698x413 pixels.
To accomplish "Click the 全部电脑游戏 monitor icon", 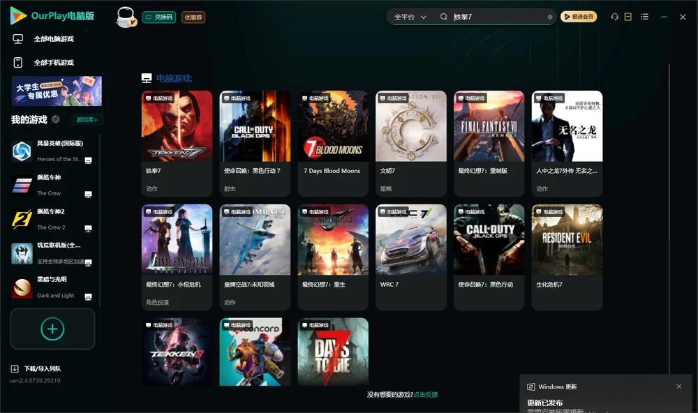I will coord(18,39).
